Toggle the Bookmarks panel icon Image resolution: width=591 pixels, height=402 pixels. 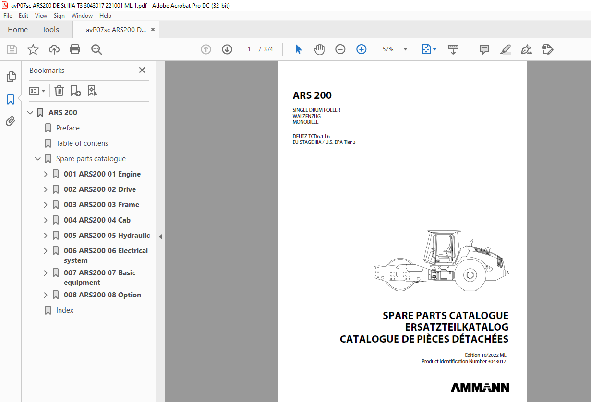pyautogui.click(x=11, y=99)
